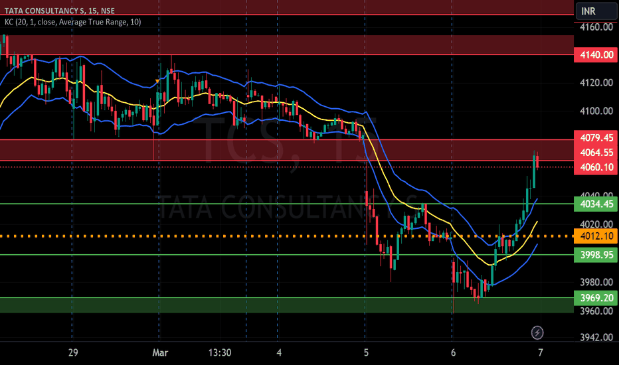This screenshot has height=365, width=619.
Task: Click the lightning bolt go-to-realtime icon
Action: click(537, 332)
